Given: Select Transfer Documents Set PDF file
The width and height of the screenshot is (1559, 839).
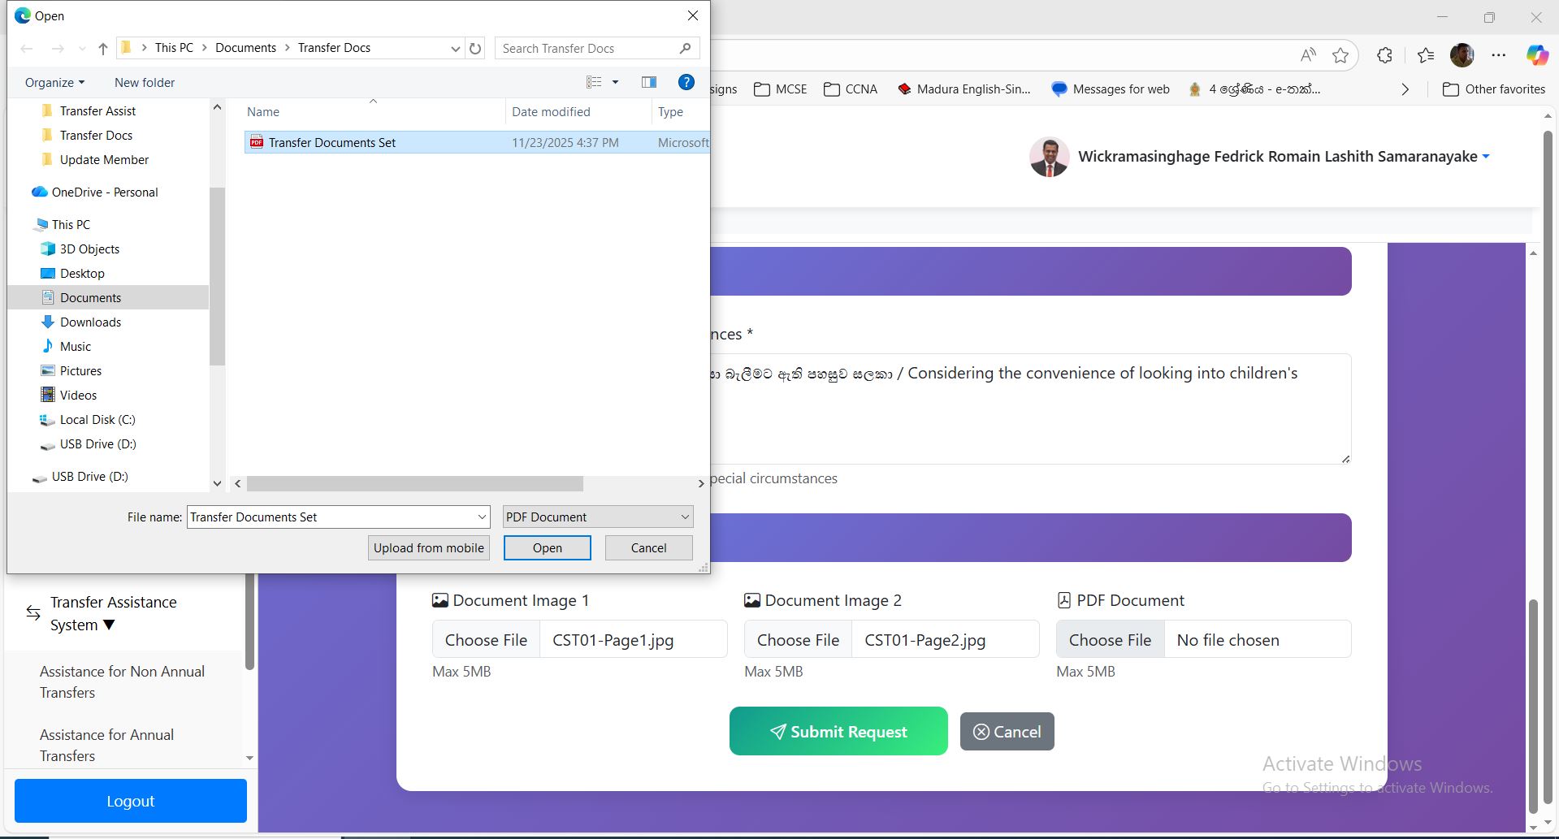Looking at the screenshot, I should tap(331, 143).
